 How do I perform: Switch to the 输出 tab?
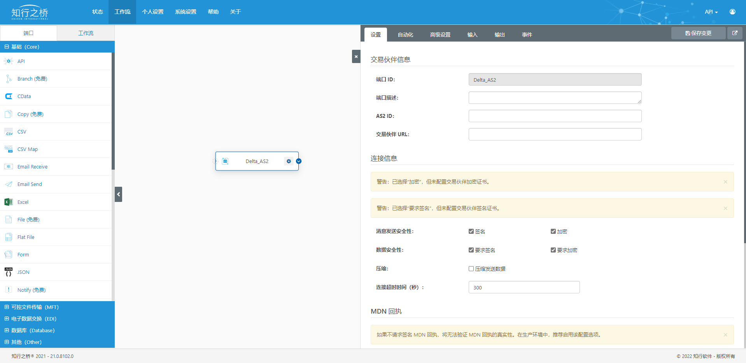499,35
